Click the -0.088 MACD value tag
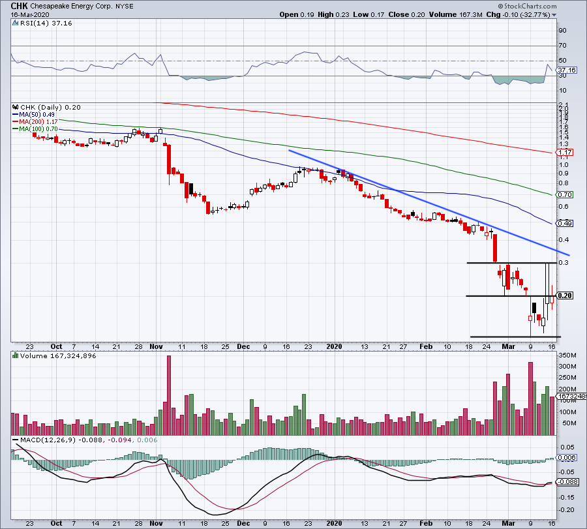 point(565,482)
